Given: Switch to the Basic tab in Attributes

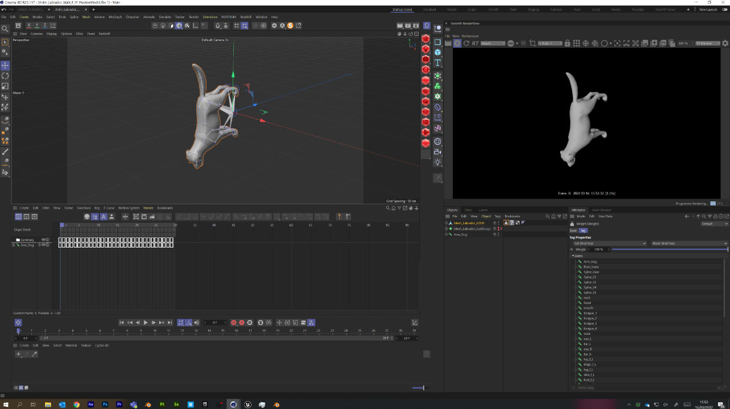Looking at the screenshot, I should pos(574,230).
